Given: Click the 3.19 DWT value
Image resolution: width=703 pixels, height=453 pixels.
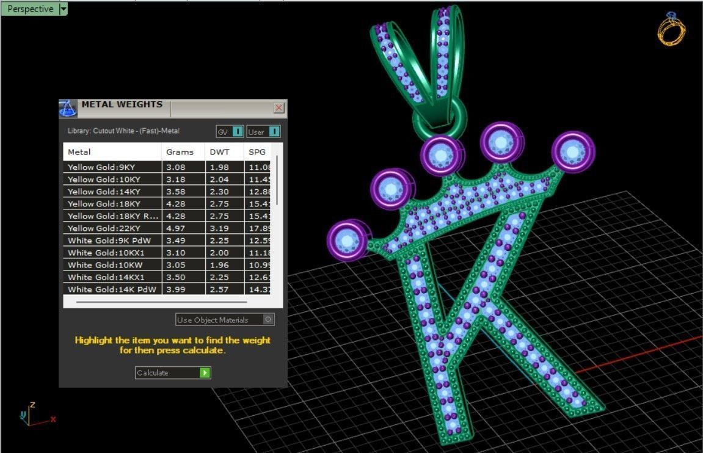Looking at the screenshot, I should (x=219, y=228).
